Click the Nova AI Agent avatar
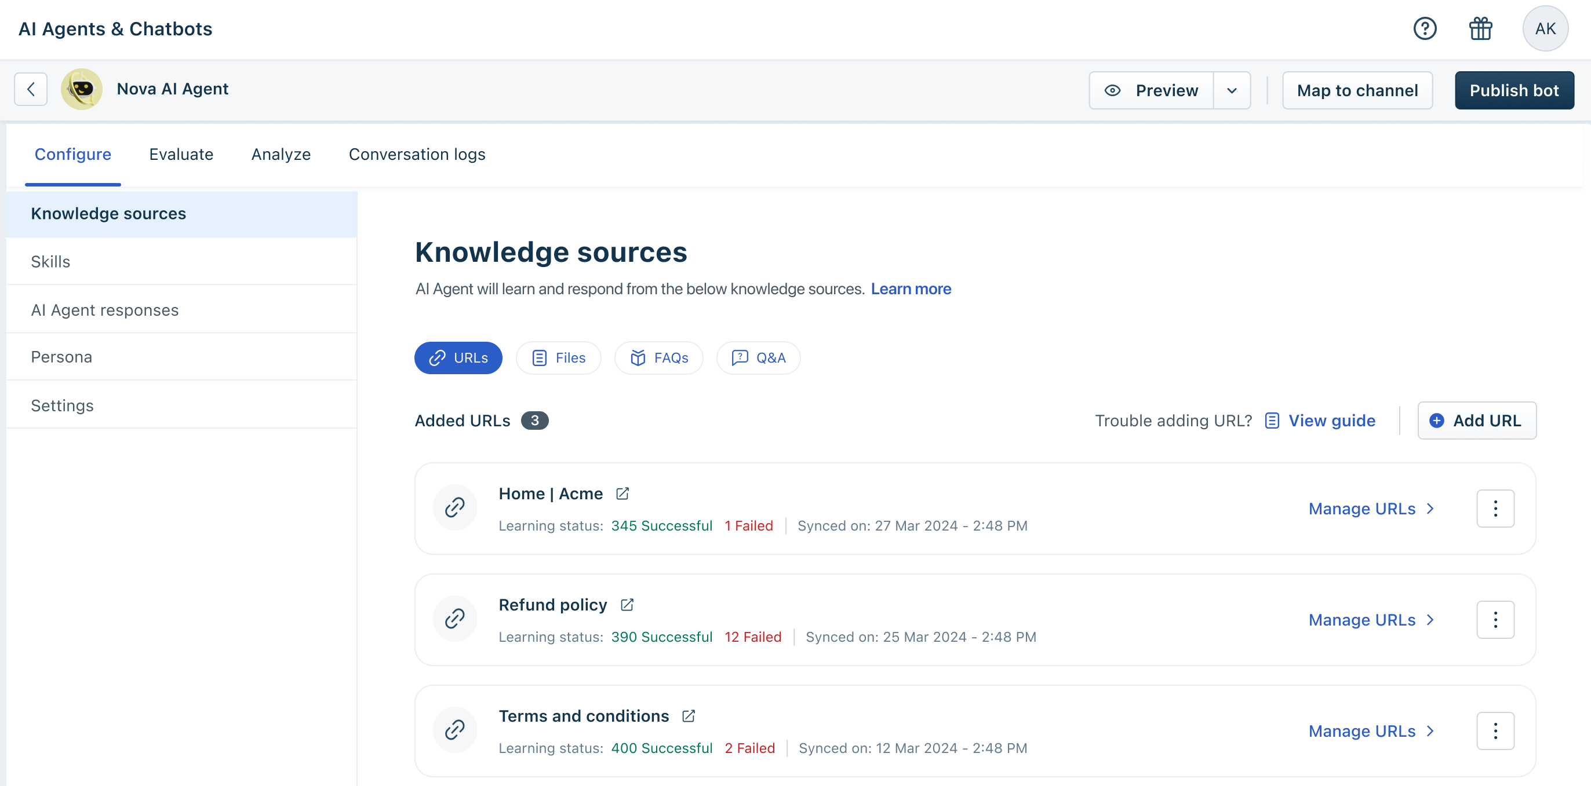This screenshot has width=1591, height=786. point(82,90)
